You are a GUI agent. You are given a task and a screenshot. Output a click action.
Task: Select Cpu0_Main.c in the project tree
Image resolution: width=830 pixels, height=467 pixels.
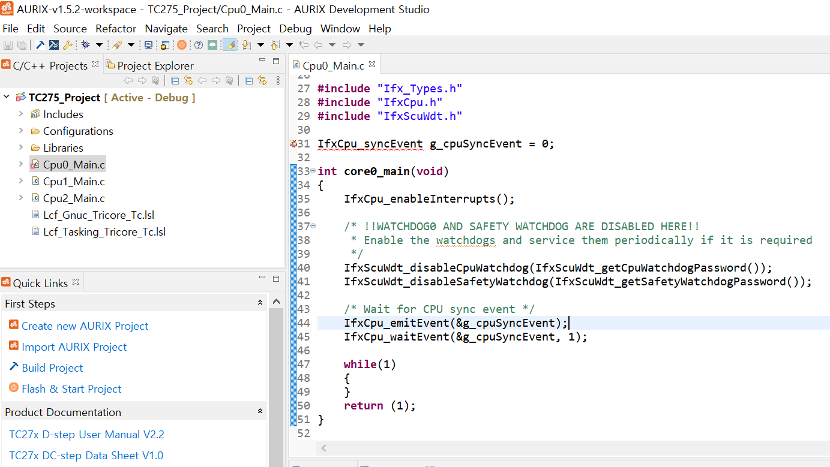(68, 164)
